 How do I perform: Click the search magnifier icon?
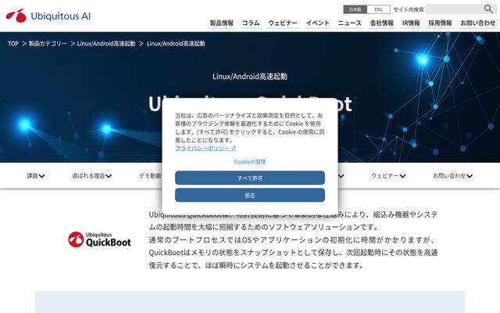point(488,9)
